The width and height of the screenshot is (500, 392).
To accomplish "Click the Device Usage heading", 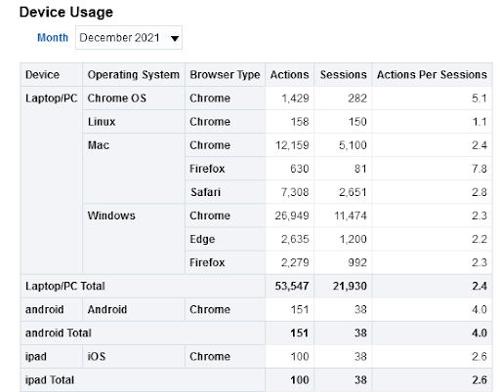I will pos(66,12).
